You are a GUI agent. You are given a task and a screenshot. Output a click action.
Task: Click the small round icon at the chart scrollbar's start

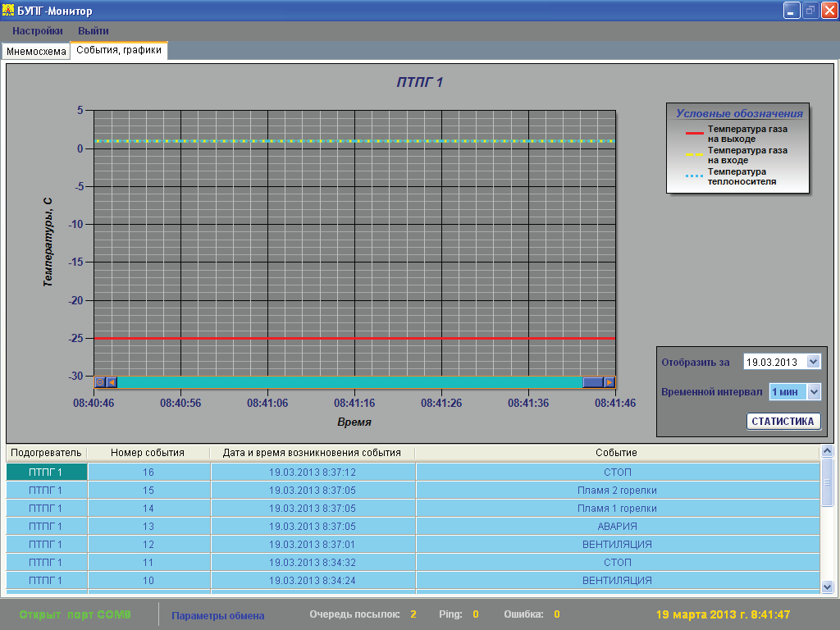[x=100, y=382]
